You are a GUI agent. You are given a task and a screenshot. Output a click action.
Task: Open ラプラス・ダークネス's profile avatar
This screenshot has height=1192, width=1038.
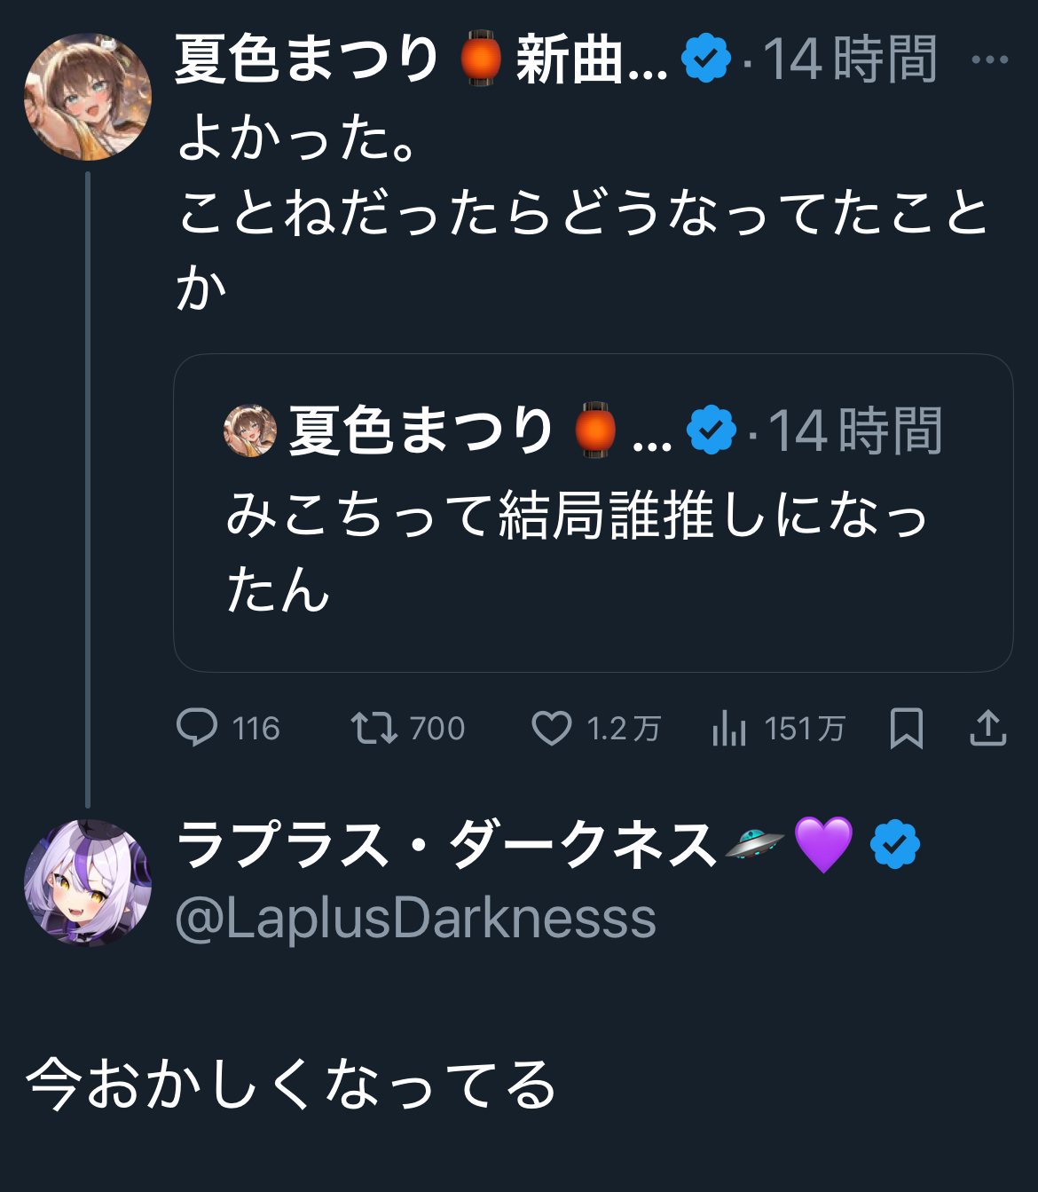[x=87, y=883]
